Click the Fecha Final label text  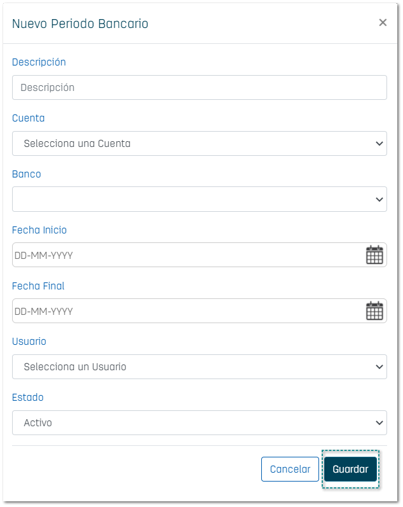click(38, 286)
